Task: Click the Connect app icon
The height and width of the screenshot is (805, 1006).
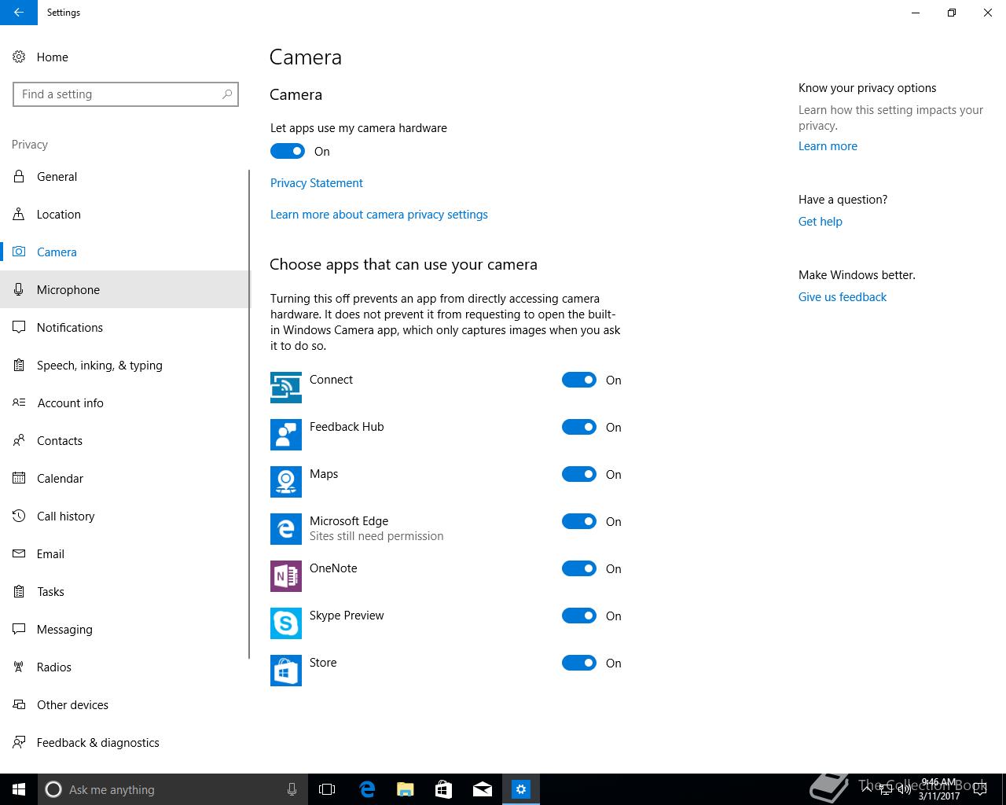Action: click(286, 388)
